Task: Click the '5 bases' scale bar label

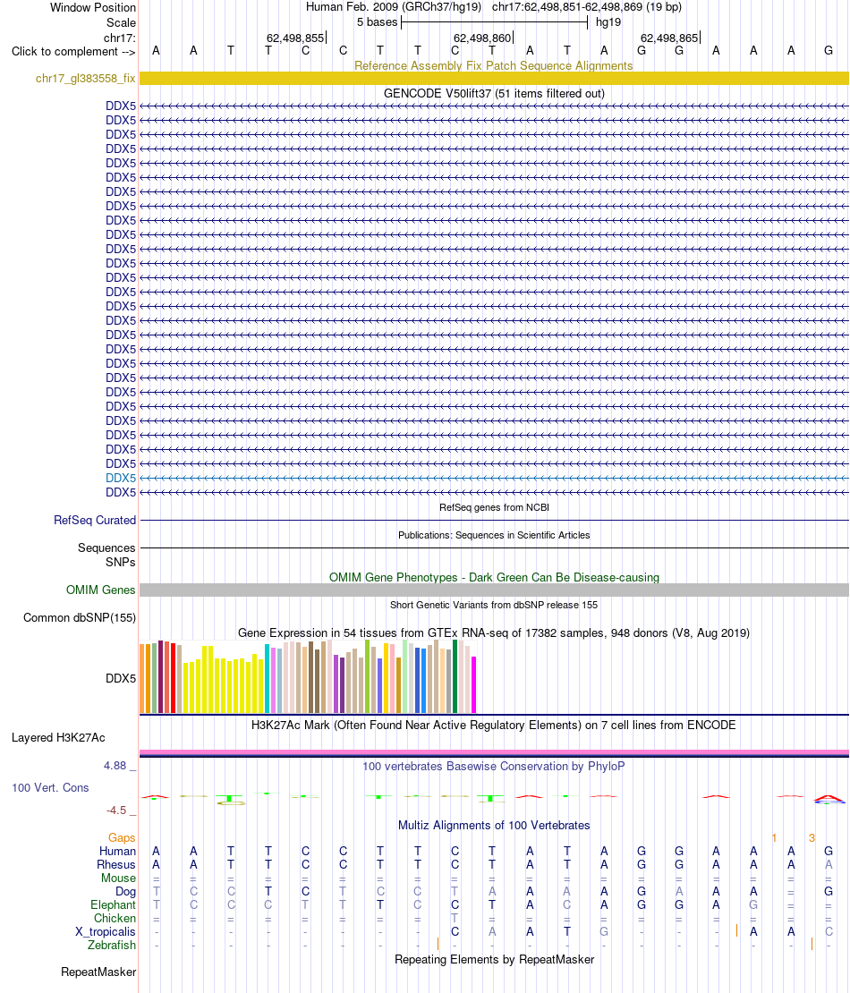Action: pos(377,22)
